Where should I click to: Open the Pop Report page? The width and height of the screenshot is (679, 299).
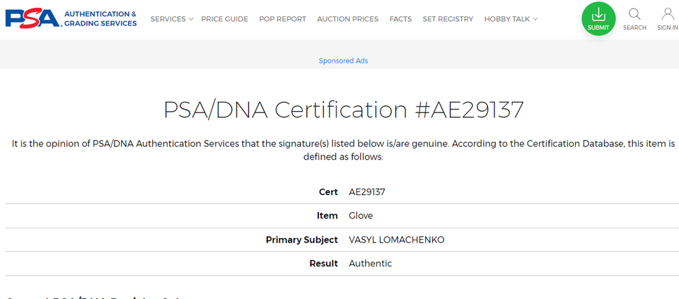tap(282, 19)
